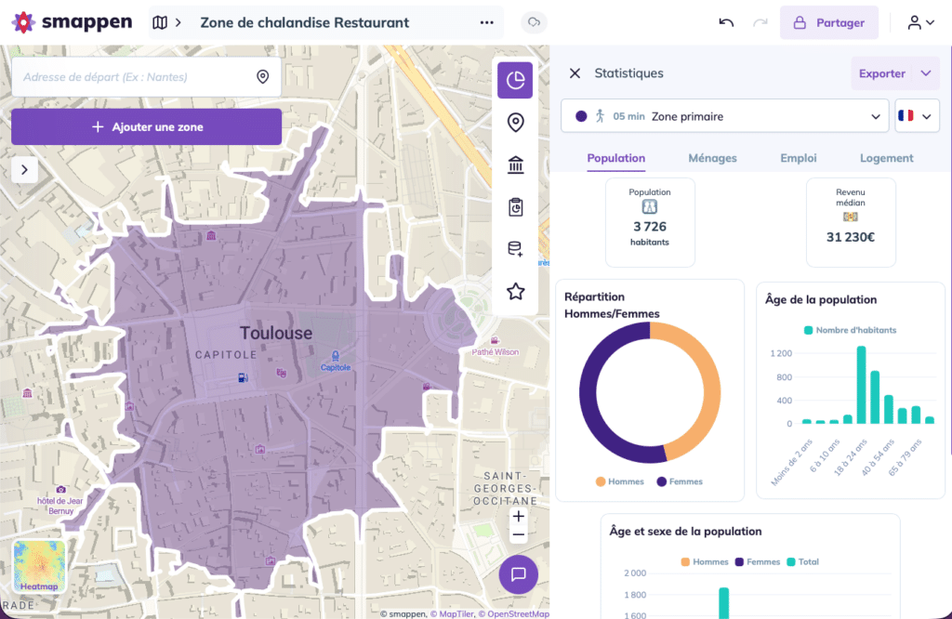This screenshot has height=619, width=952.
Task: Switch to the Emploi tab
Action: (798, 158)
